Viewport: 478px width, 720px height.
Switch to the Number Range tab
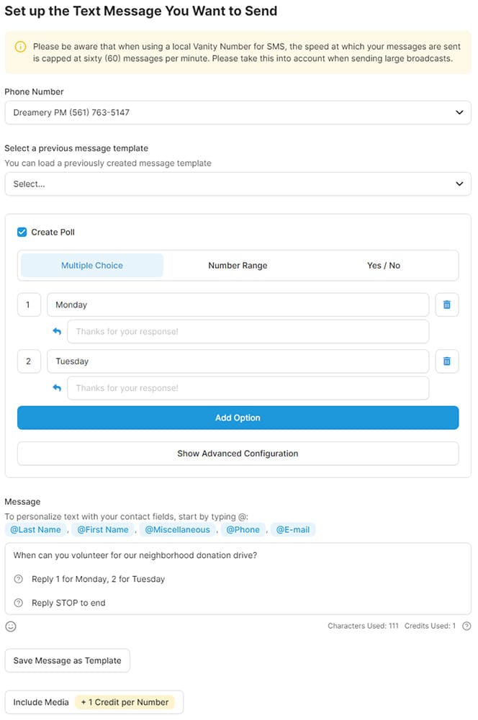pos(238,265)
